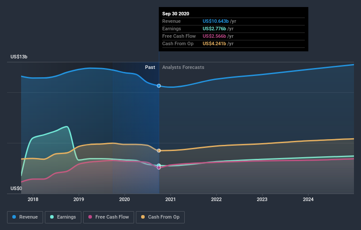
Task: Click the Cash From Op label in tooltip
Action: (x=178, y=43)
